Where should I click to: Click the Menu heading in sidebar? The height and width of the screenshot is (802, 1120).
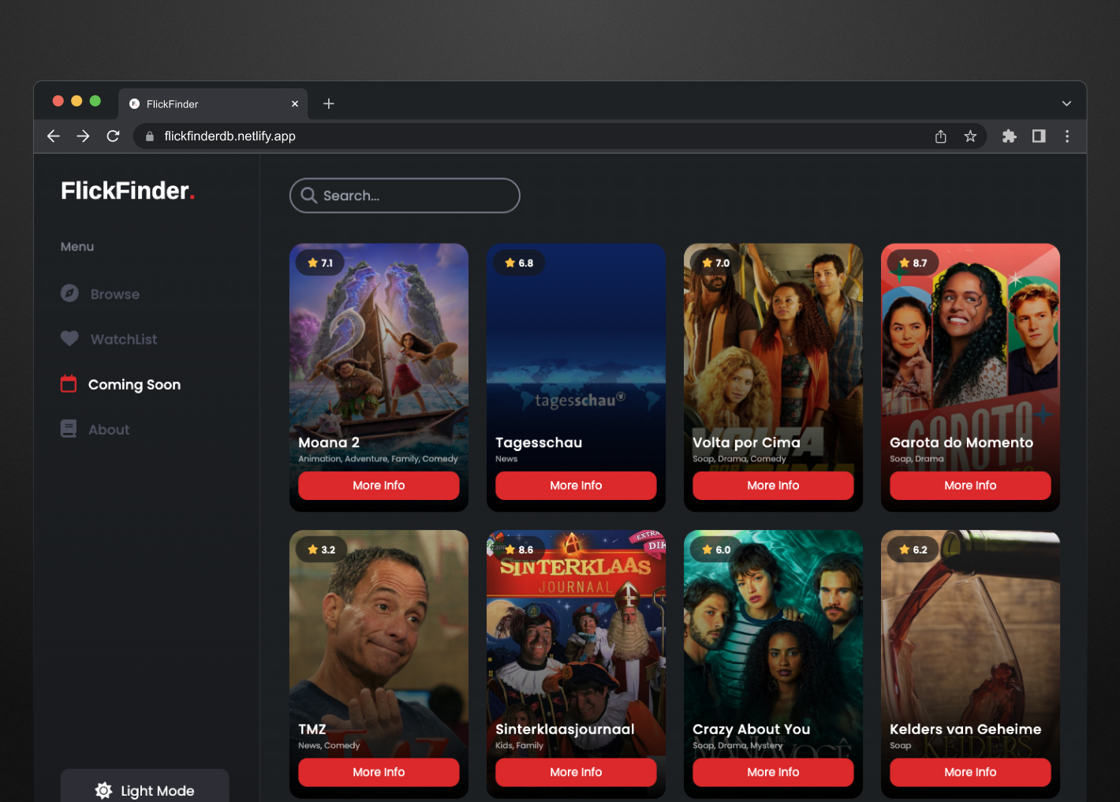tap(77, 247)
